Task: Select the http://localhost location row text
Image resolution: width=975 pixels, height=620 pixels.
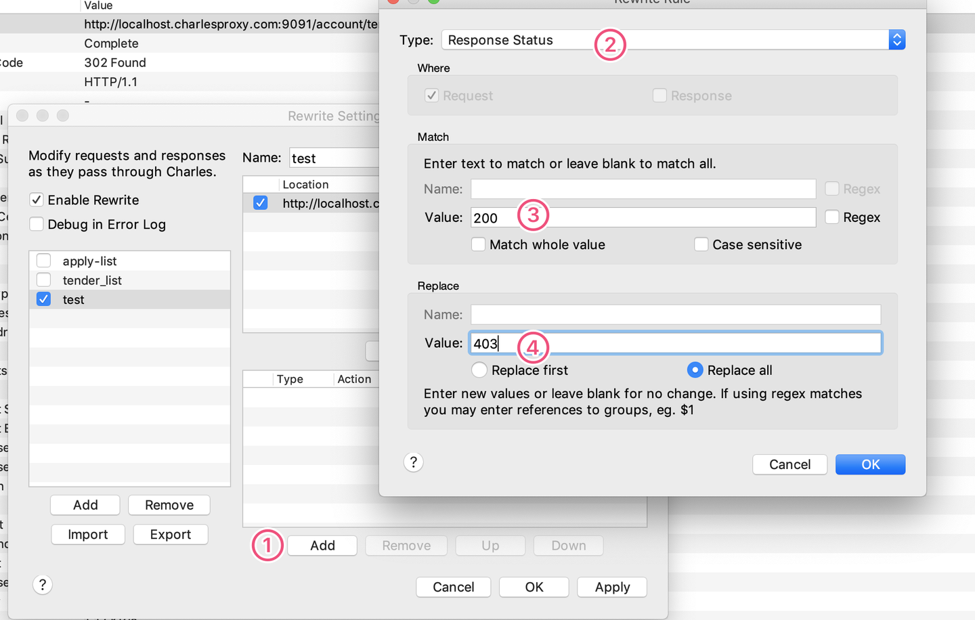Action: coord(331,203)
